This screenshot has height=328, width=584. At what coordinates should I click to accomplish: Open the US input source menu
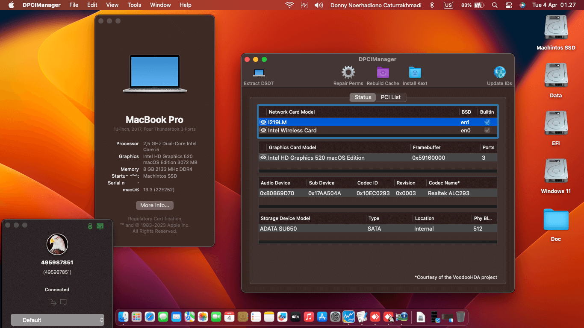[448, 5]
